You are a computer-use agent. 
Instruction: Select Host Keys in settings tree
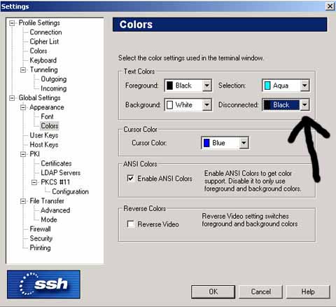click(x=44, y=145)
